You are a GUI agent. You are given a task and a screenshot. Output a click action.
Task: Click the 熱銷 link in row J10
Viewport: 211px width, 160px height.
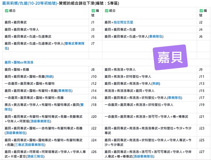tap(50, 76)
